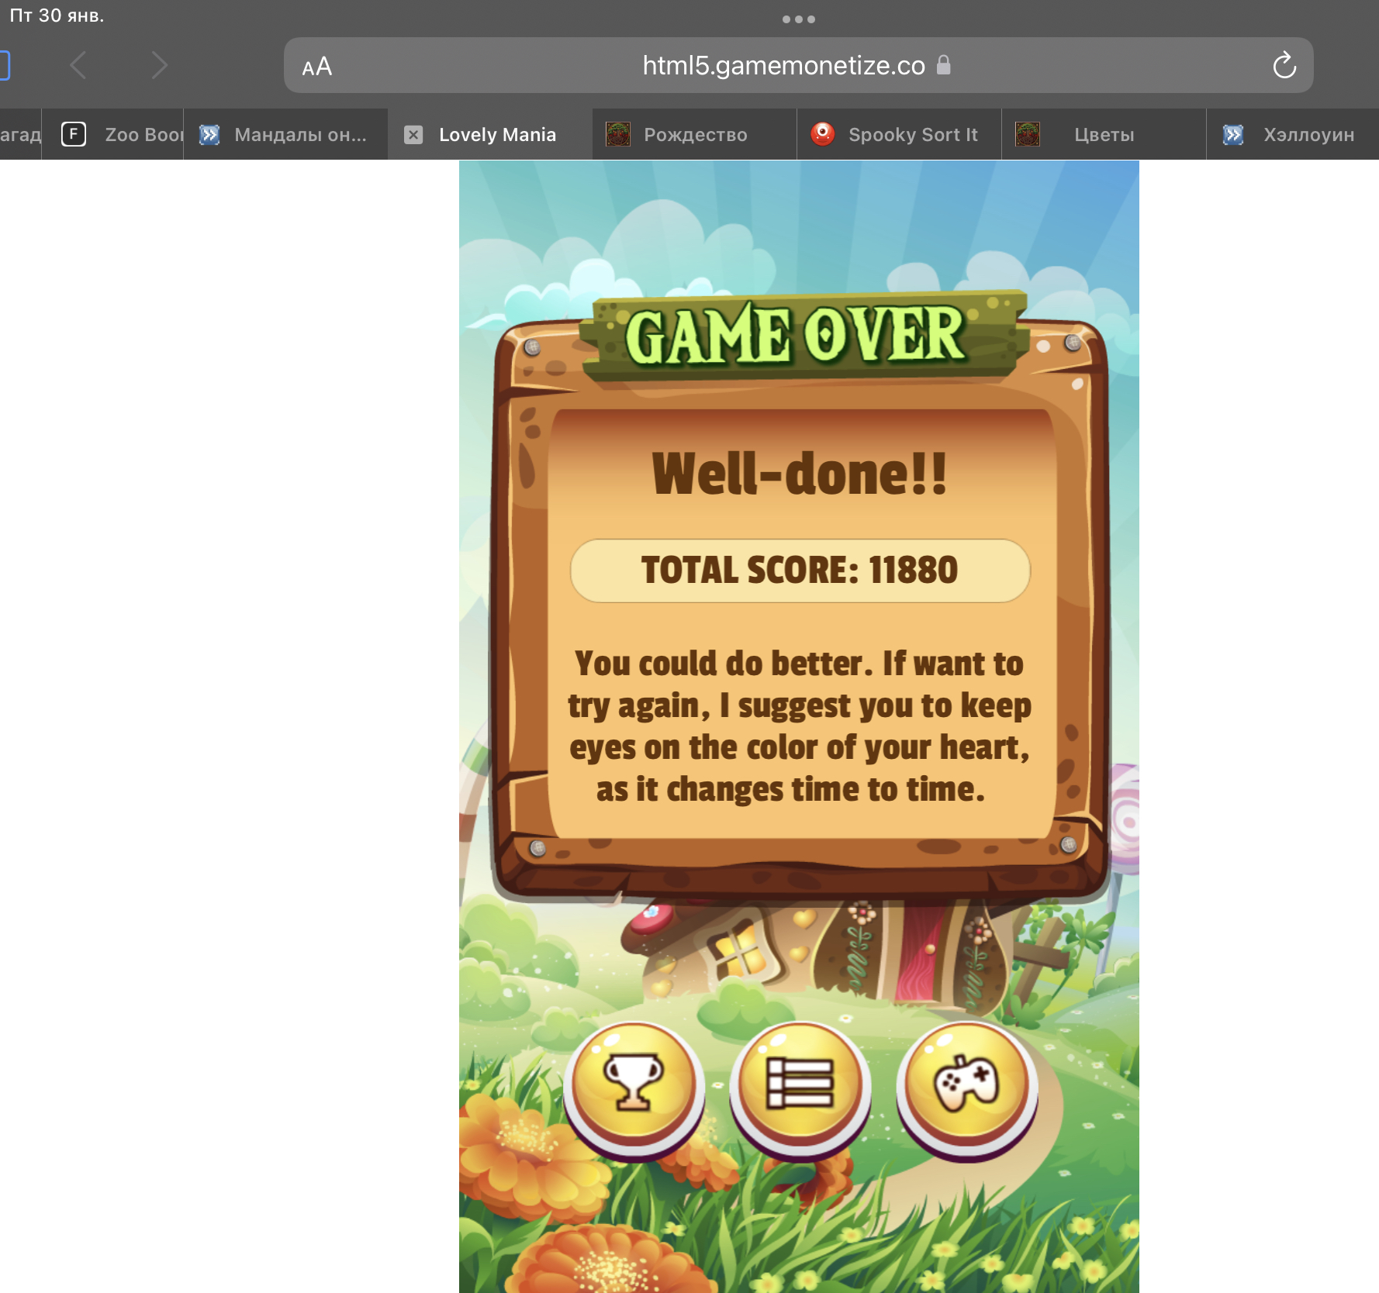
Task: Switch to the Рождество tab
Action: coord(695,135)
